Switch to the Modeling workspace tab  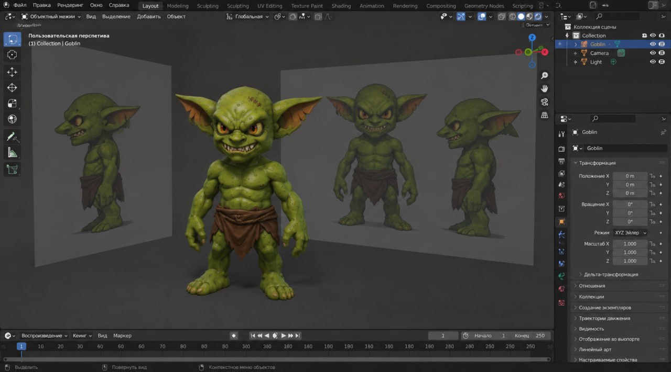coord(178,6)
